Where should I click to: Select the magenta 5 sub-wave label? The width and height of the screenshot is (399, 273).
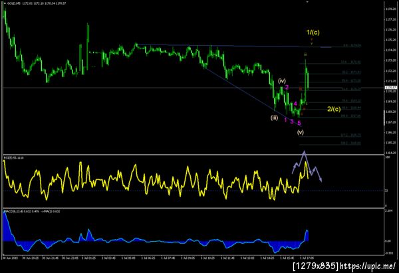click(x=299, y=123)
